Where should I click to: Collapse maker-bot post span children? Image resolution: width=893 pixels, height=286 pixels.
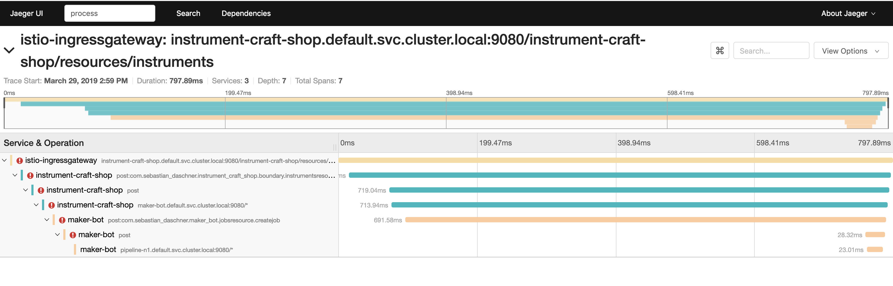pyautogui.click(x=57, y=235)
